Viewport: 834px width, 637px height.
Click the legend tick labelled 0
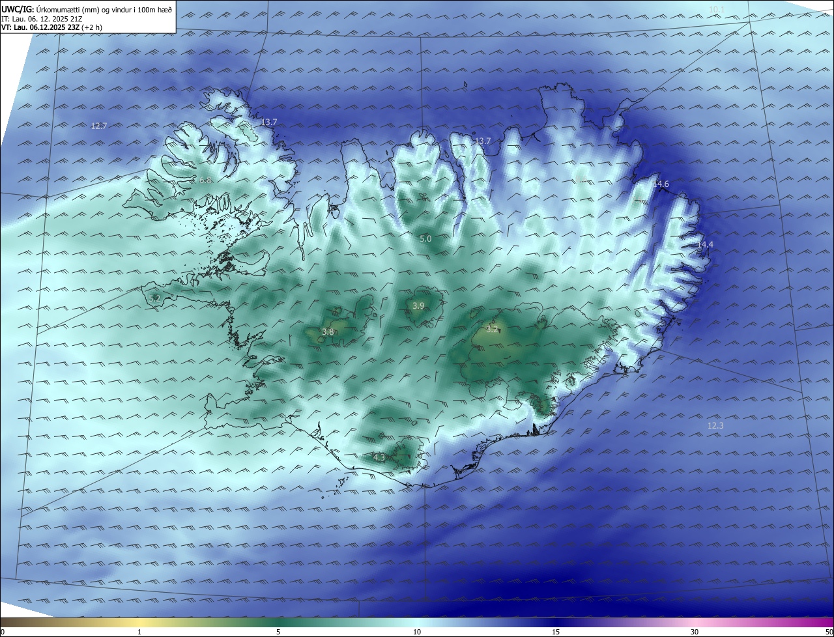[3, 632]
